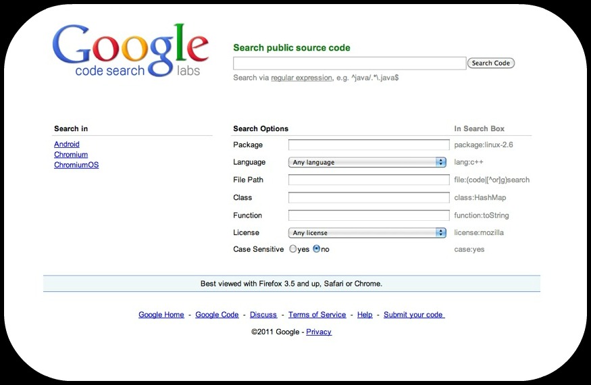This screenshot has width=591, height=385.
Task: Click the Class text field
Action: pyautogui.click(x=369, y=198)
